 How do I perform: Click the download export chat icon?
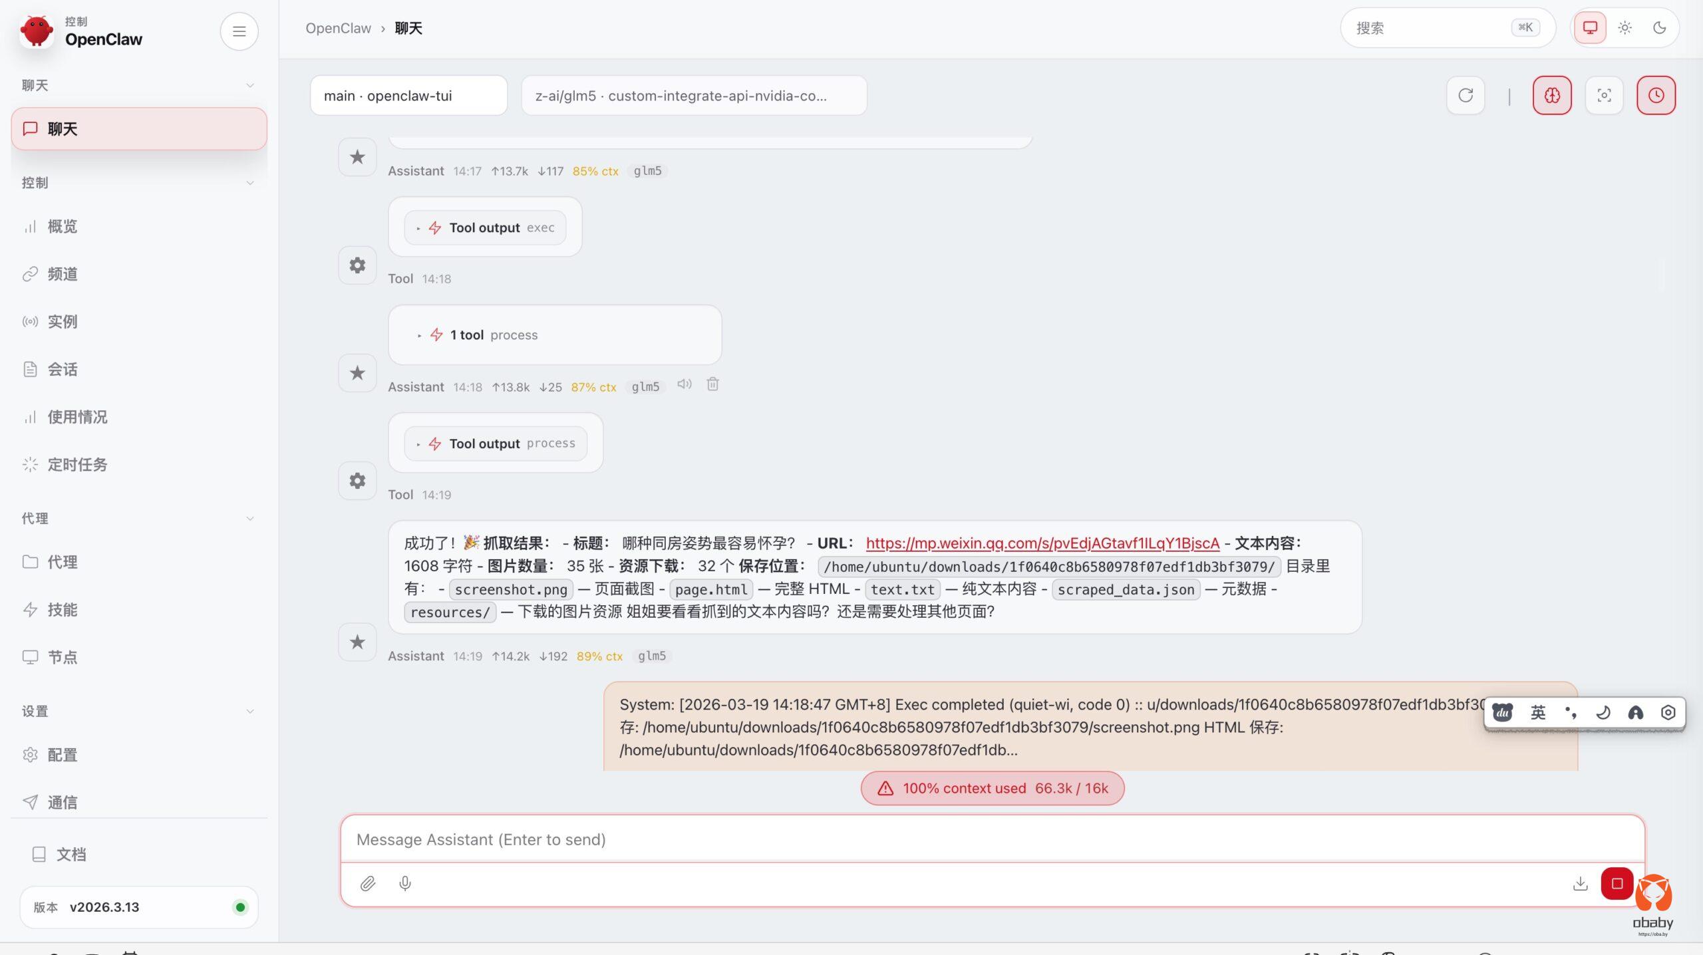(x=1580, y=883)
